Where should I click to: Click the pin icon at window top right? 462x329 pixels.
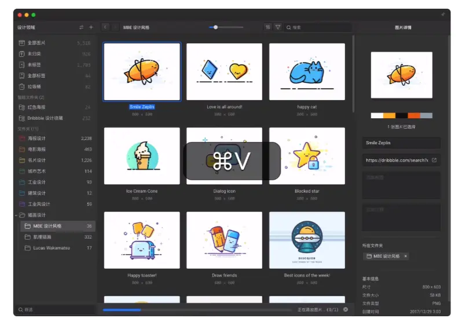(442, 14)
